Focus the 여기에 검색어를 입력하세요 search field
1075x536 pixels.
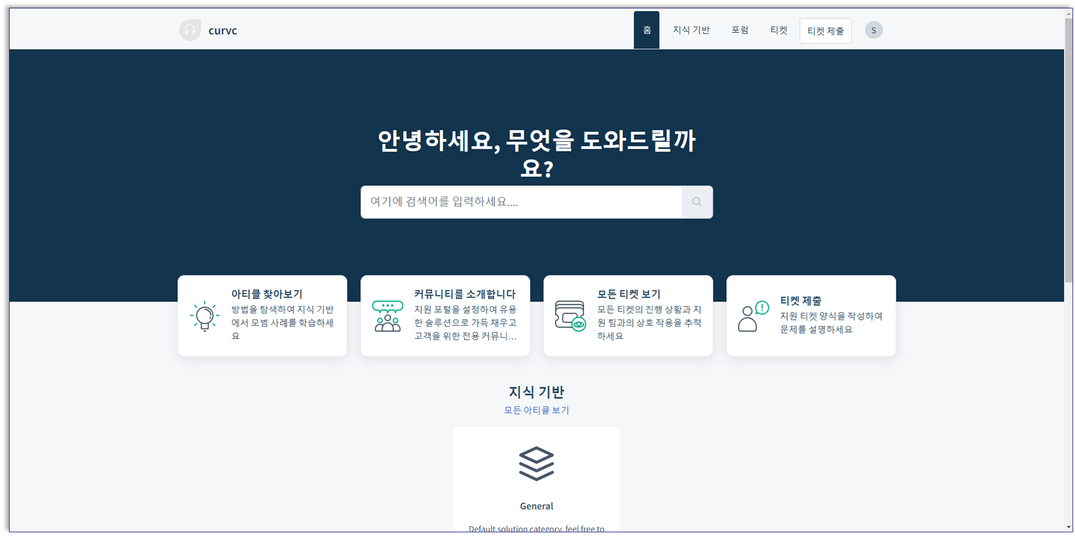click(x=521, y=202)
